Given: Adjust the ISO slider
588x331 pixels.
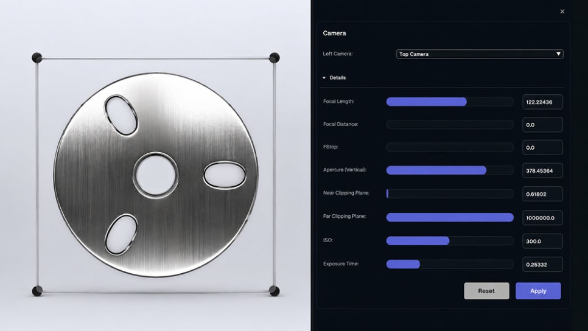Looking at the screenshot, I should (450, 241).
